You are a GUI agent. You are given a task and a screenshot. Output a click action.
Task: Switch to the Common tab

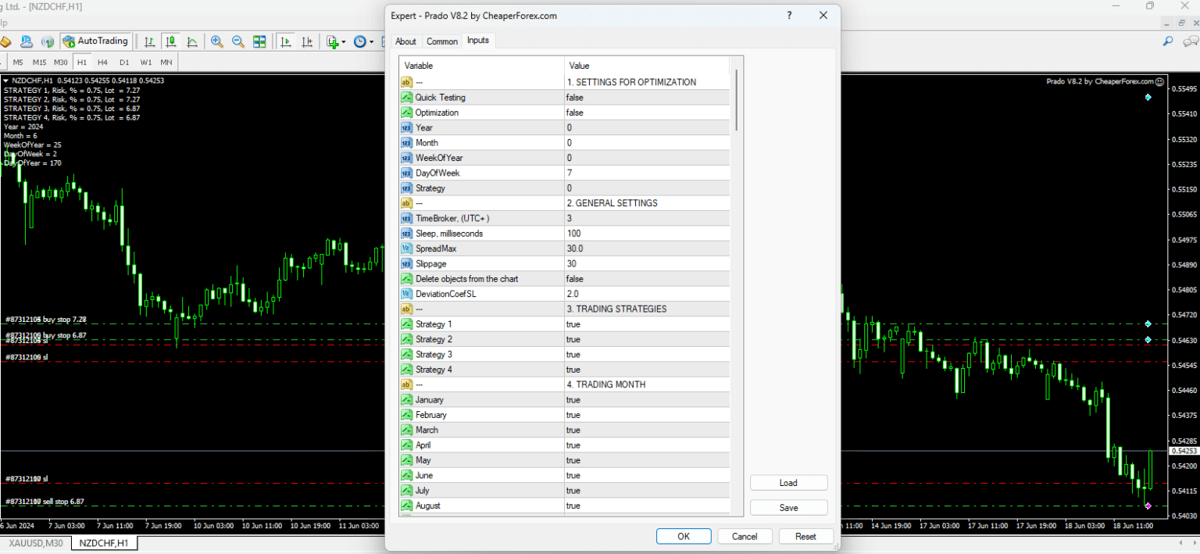coord(442,41)
